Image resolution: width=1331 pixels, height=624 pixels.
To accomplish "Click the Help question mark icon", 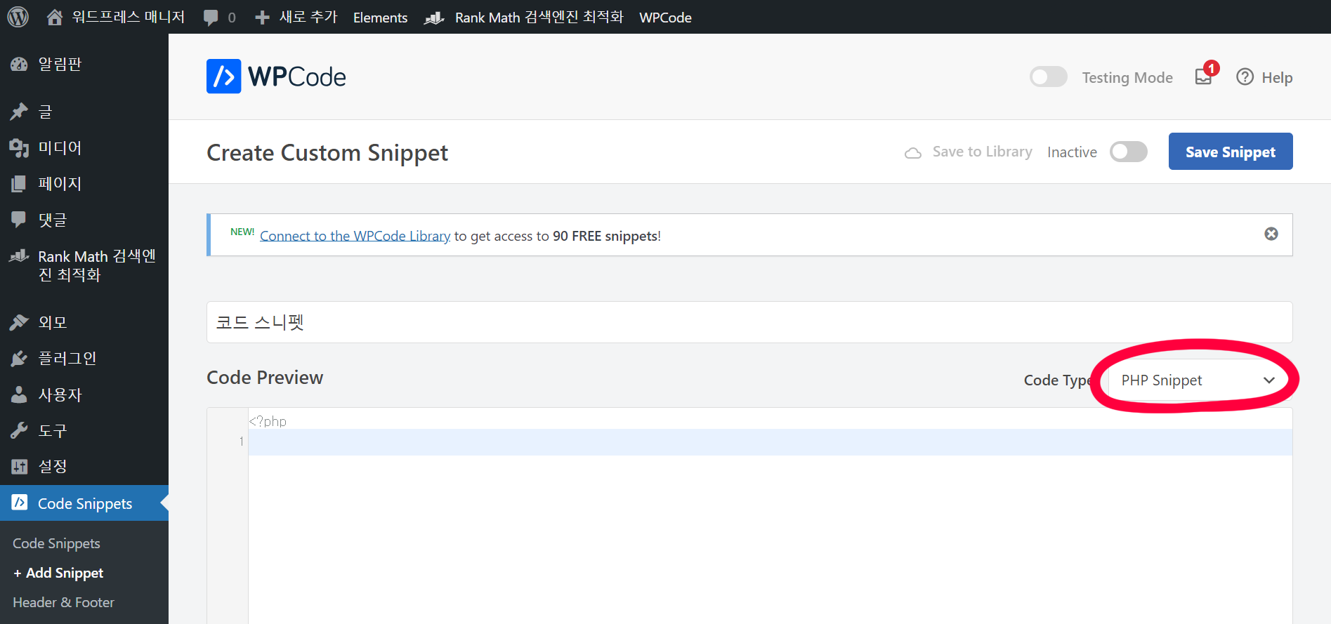I will coord(1245,77).
